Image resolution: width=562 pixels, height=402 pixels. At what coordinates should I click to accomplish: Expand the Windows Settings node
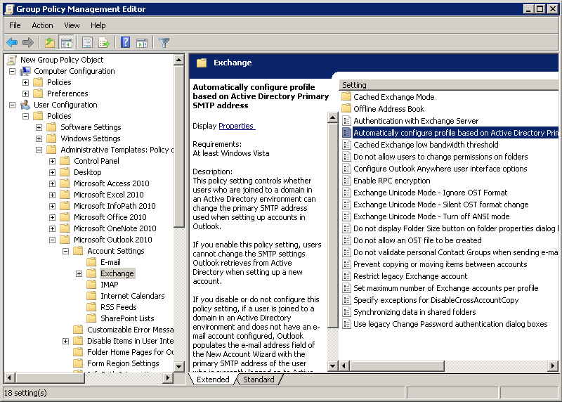(39, 138)
